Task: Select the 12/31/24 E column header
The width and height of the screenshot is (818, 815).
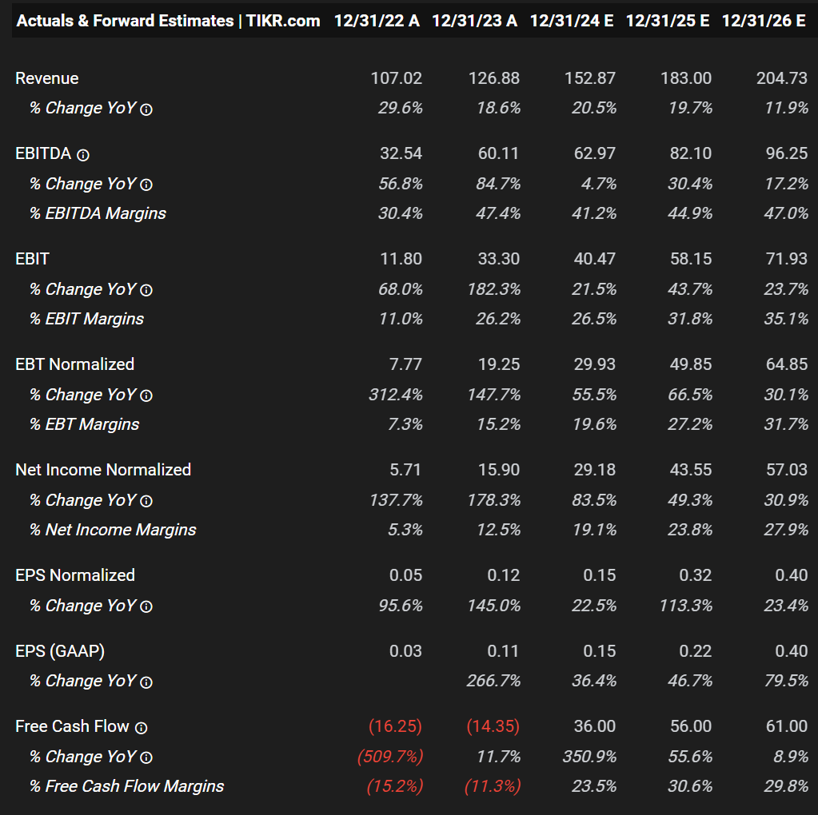Action: pos(572,21)
